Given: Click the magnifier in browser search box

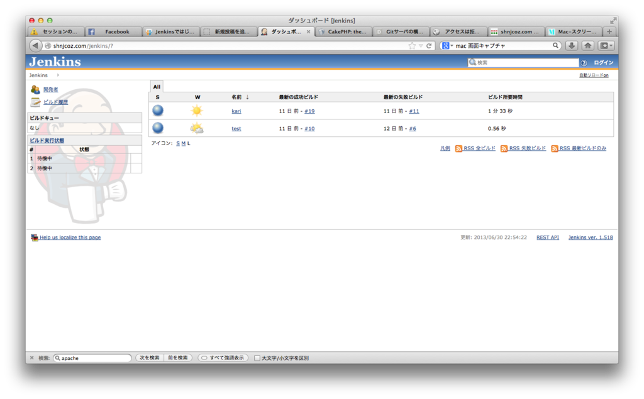Looking at the screenshot, I should [x=555, y=46].
